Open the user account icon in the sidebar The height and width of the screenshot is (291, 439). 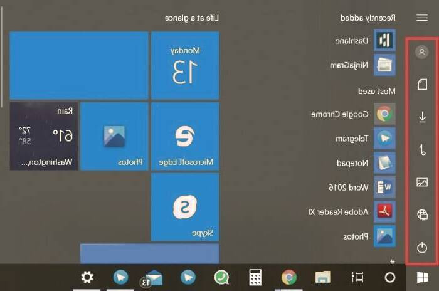[422, 52]
